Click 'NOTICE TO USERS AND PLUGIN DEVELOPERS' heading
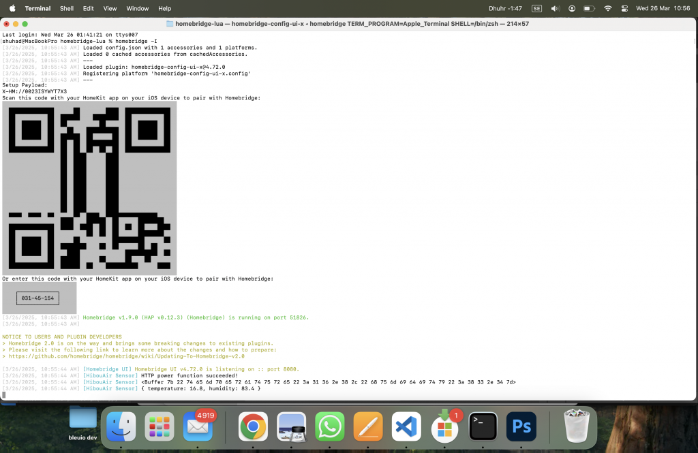 (62, 337)
